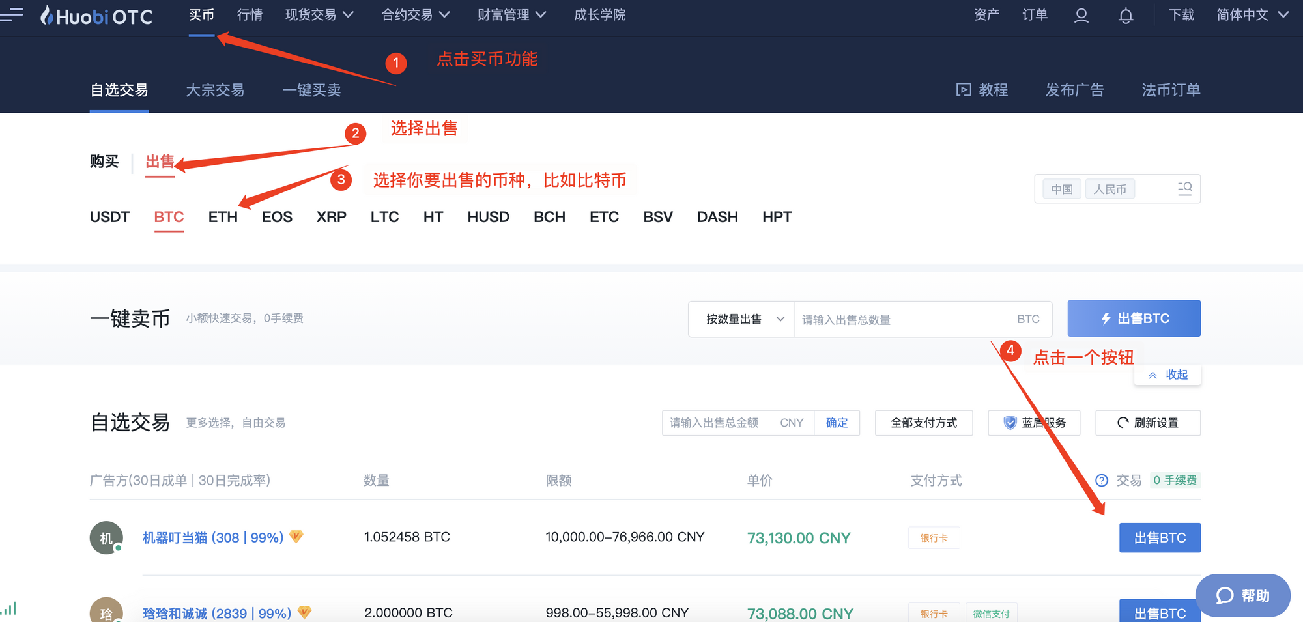The width and height of the screenshot is (1303, 622).
Task: Select the 中国 country tag
Action: click(x=1062, y=189)
